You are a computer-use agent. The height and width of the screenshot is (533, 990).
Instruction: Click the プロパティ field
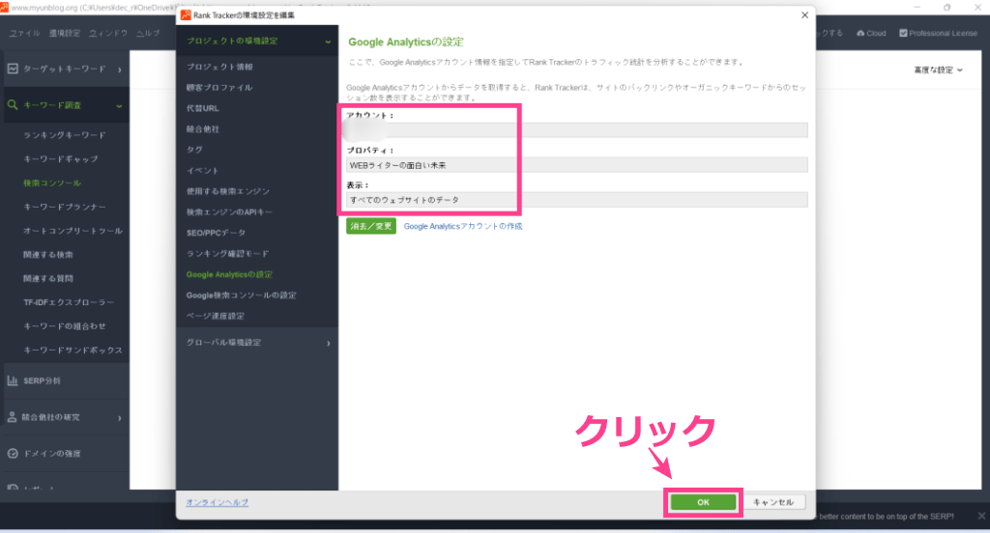[576, 164]
